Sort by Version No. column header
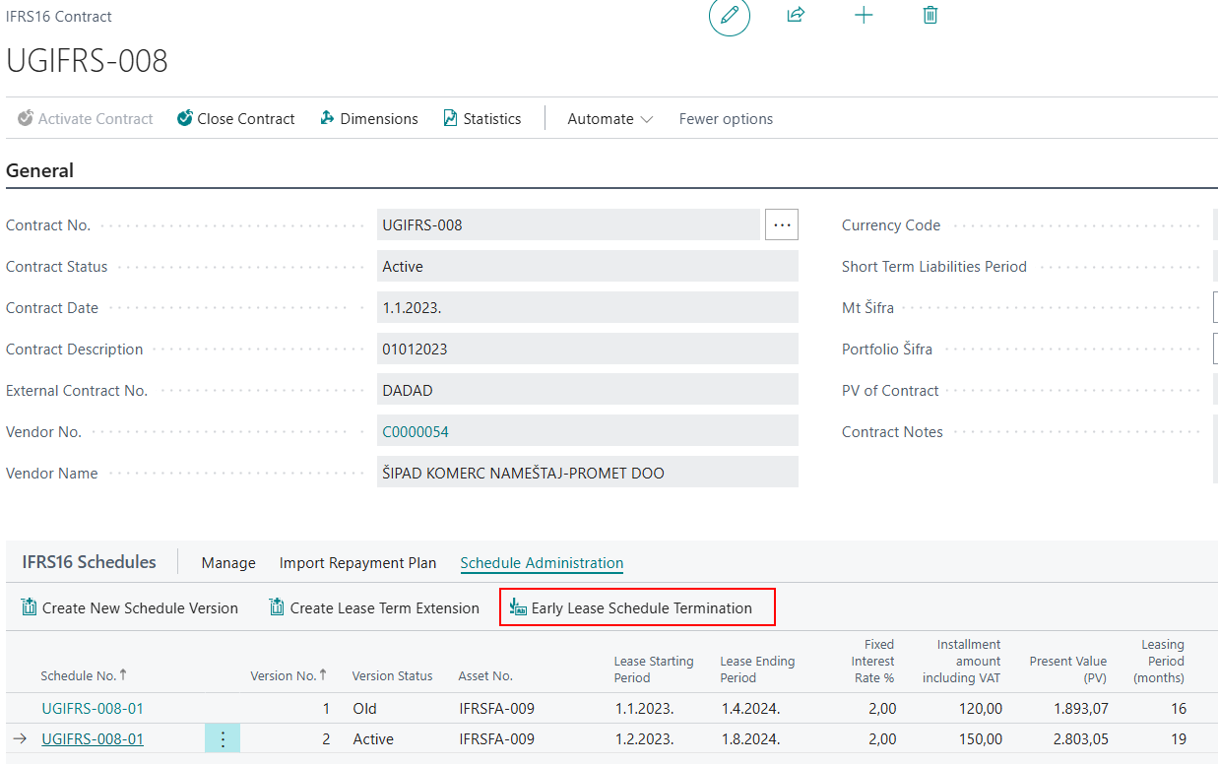The image size is (1218, 764). pyautogui.click(x=288, y=675)
